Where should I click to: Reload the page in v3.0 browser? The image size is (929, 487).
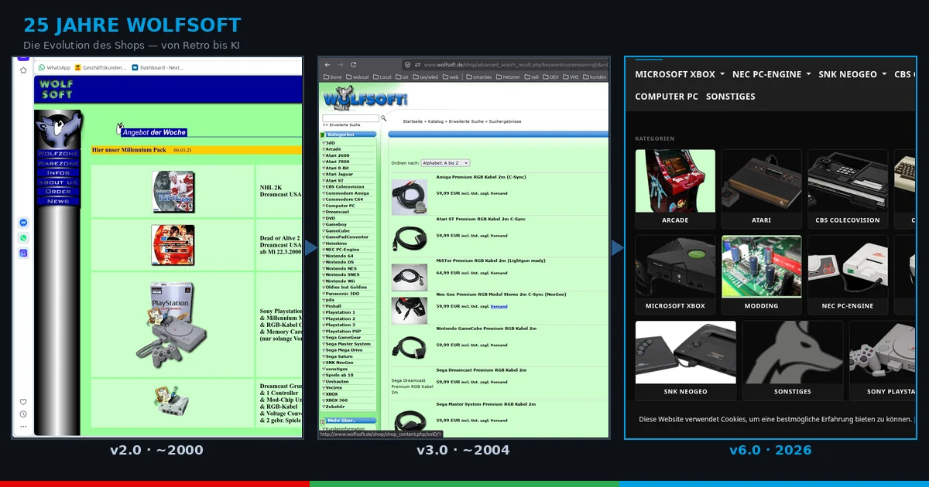pyautogui.click(x=353, y=65)
